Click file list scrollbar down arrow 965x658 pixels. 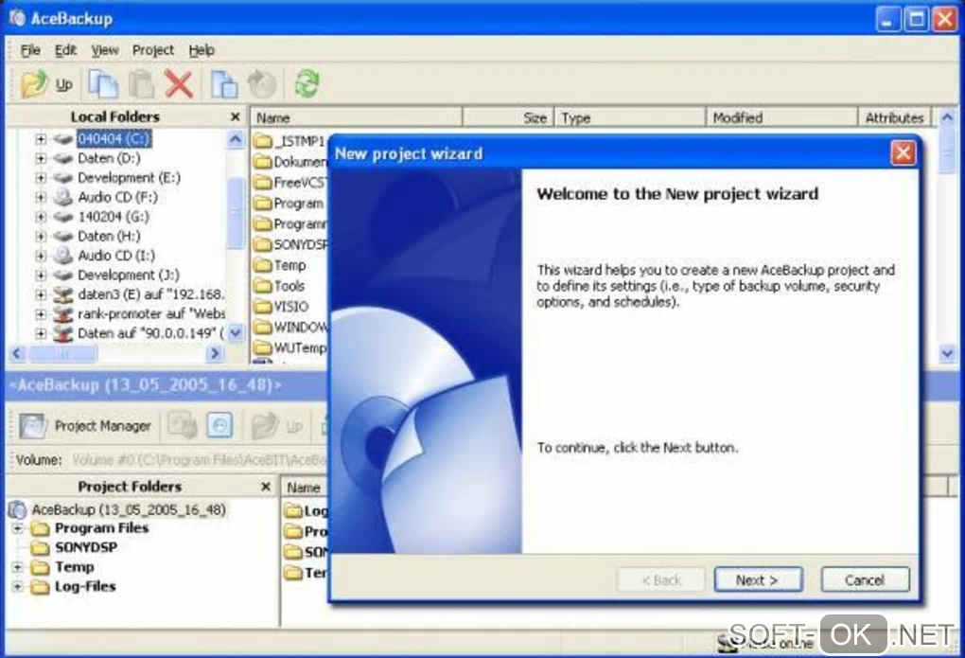[947, 353]
